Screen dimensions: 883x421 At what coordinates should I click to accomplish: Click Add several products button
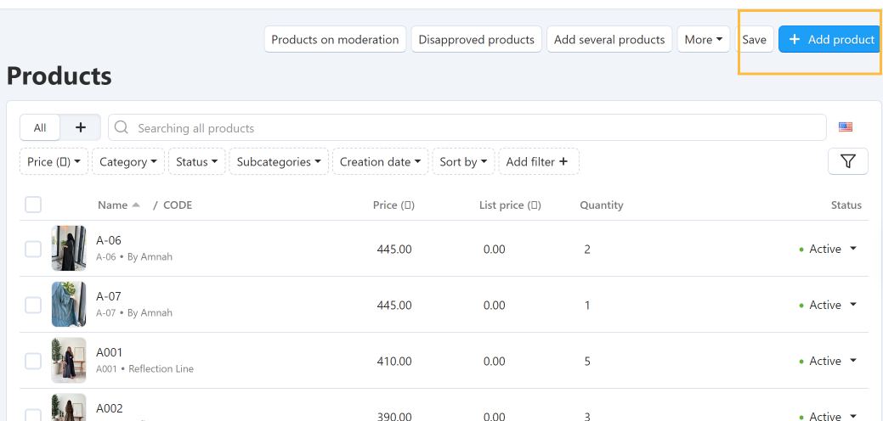(609, 39)
